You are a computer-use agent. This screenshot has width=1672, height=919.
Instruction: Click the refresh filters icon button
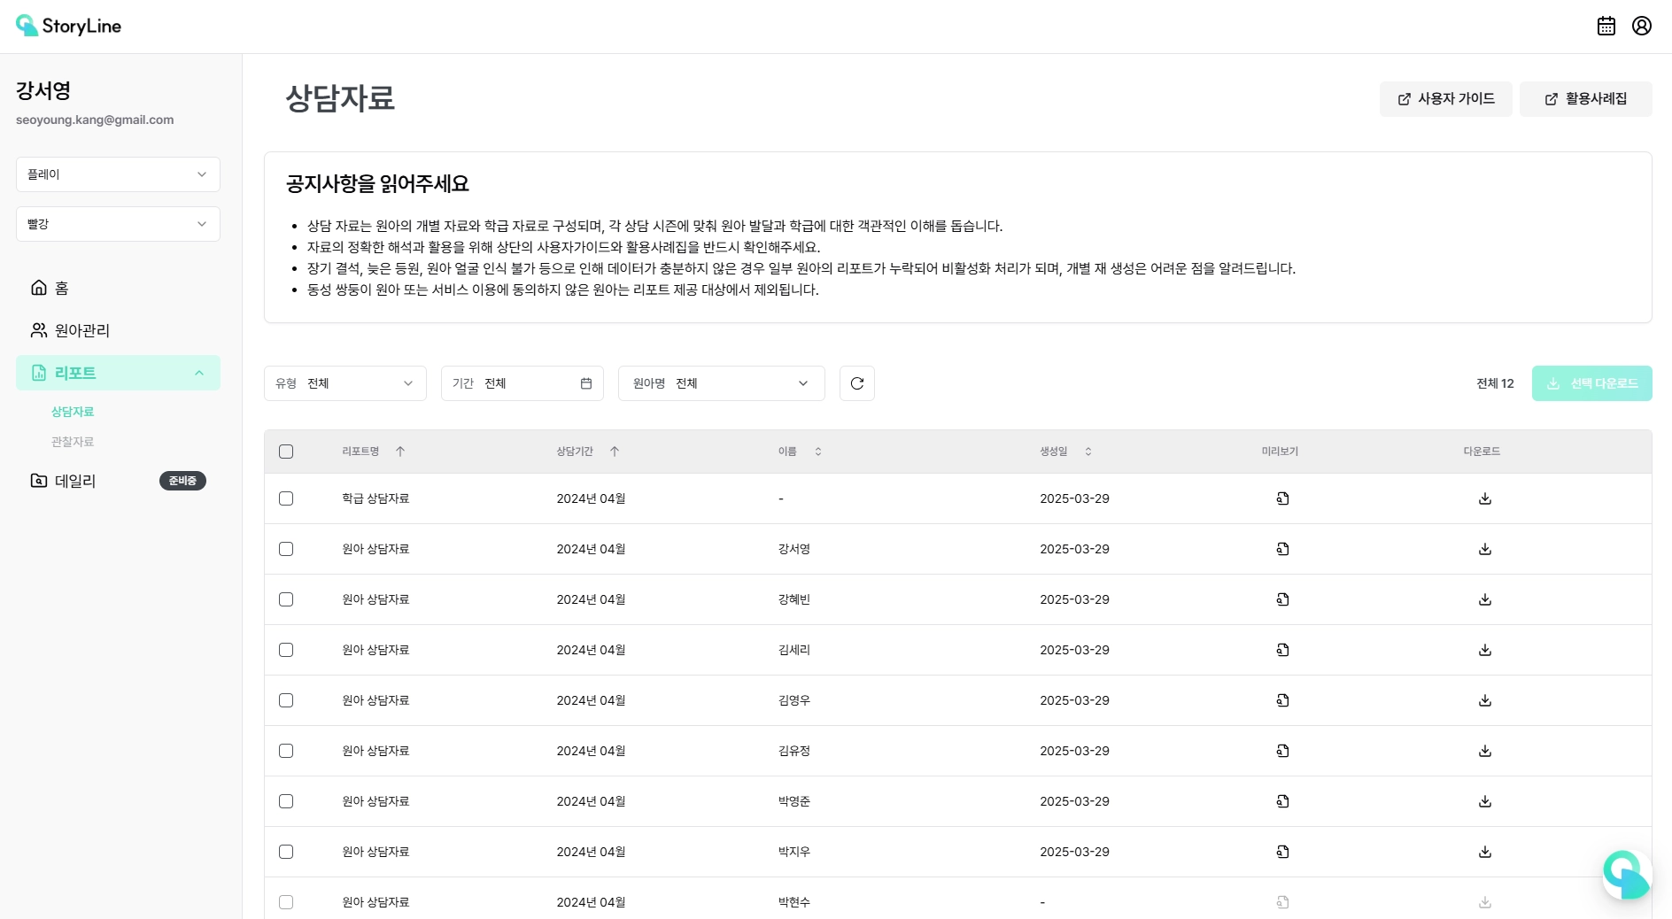click(x=857, y=383)
